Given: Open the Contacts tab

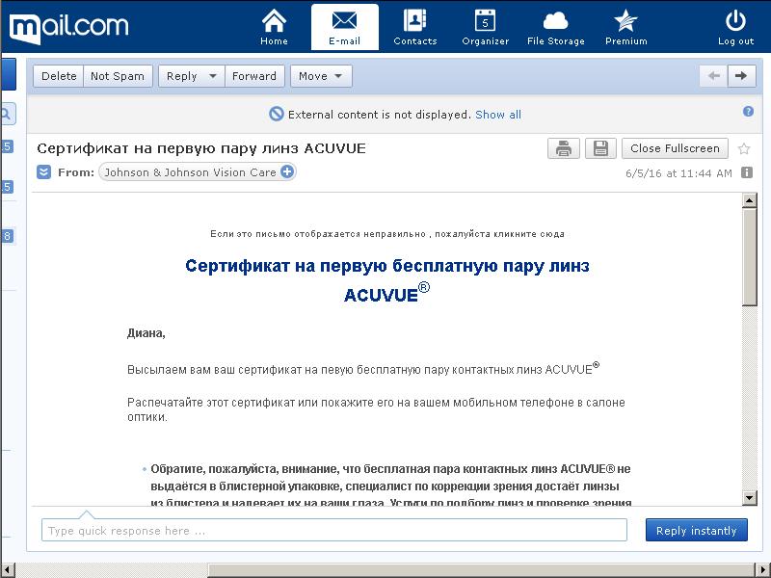Looking at the screenshot, I should (415, 28).
